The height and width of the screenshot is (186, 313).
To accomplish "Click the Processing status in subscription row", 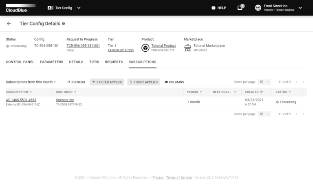I will (286, 102).
